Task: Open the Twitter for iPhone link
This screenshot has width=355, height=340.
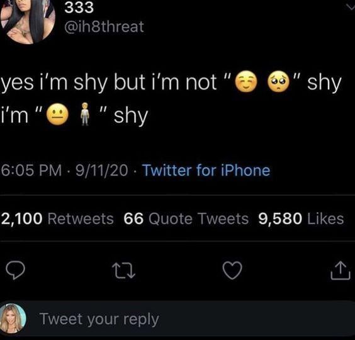Action: [206, 170]
